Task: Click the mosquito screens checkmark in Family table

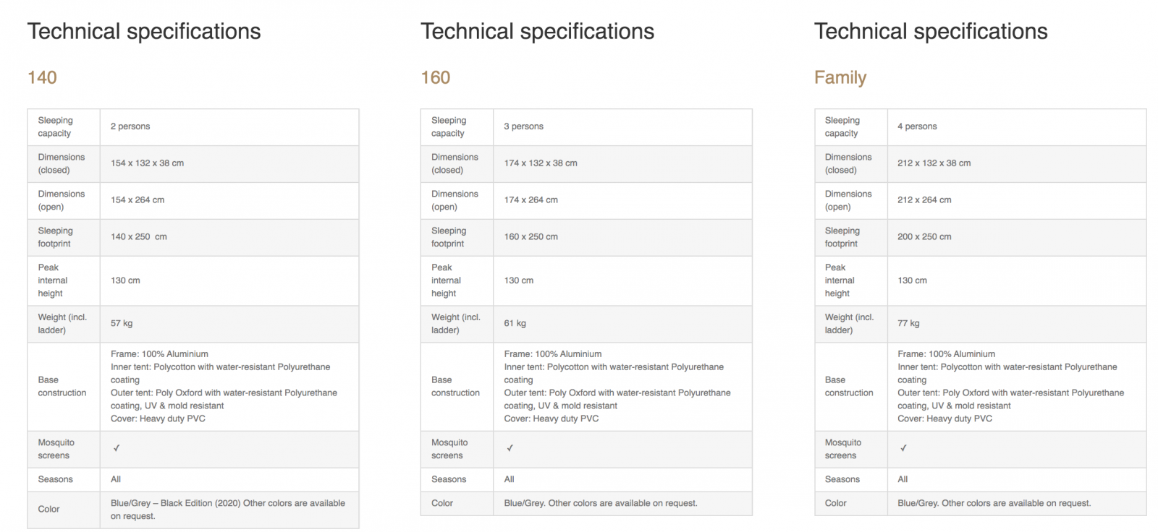Action: point(903,448)
